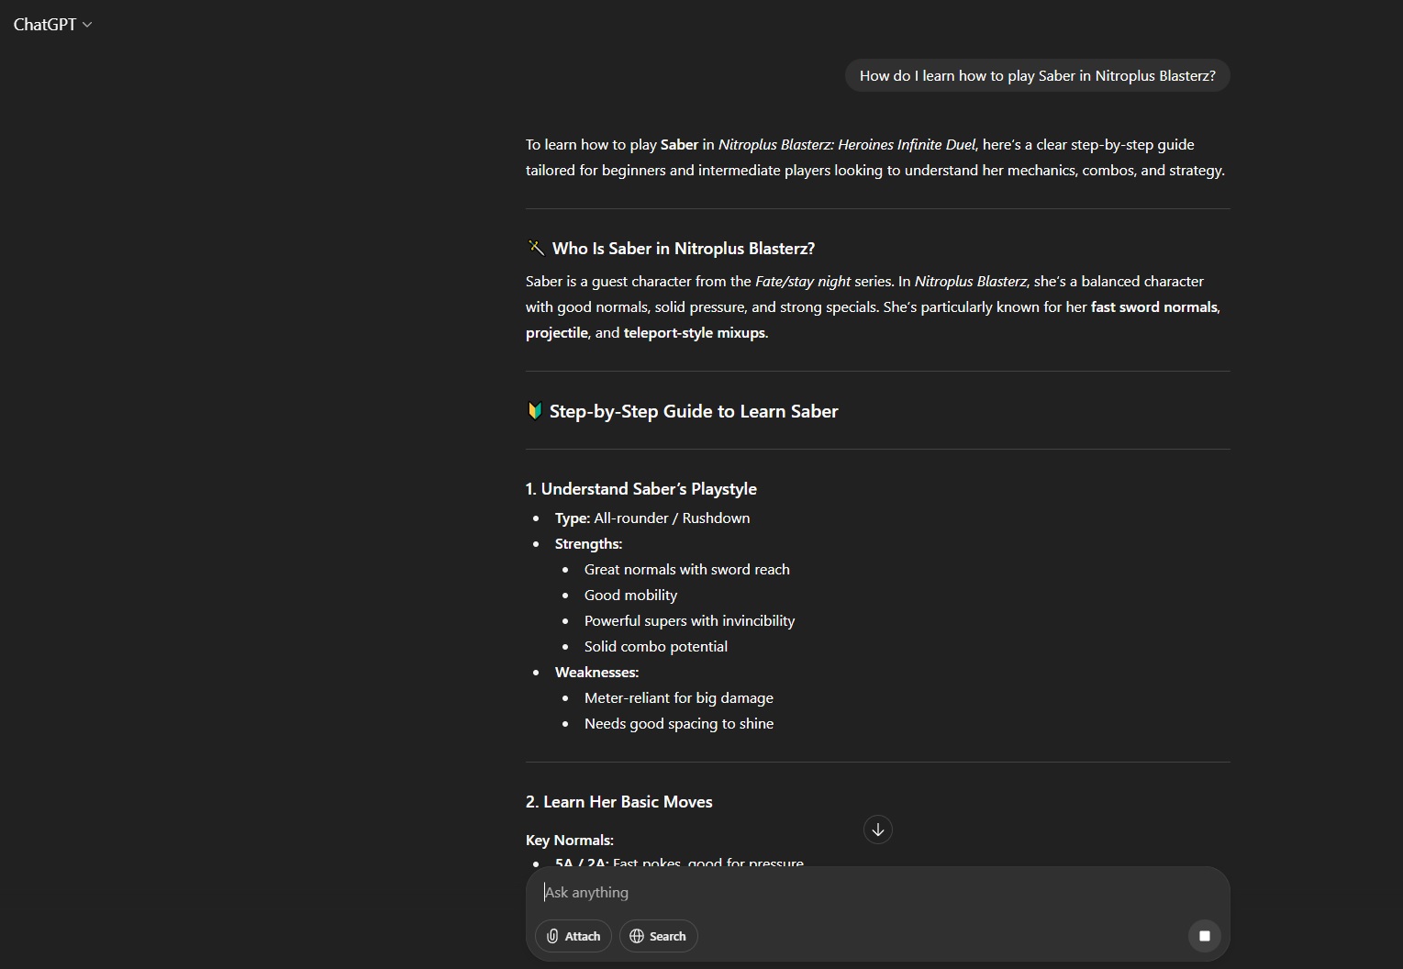Focus the Ask anything input field
The height and width of the screenshot is (969, 1403).
(x=877, y=892)
